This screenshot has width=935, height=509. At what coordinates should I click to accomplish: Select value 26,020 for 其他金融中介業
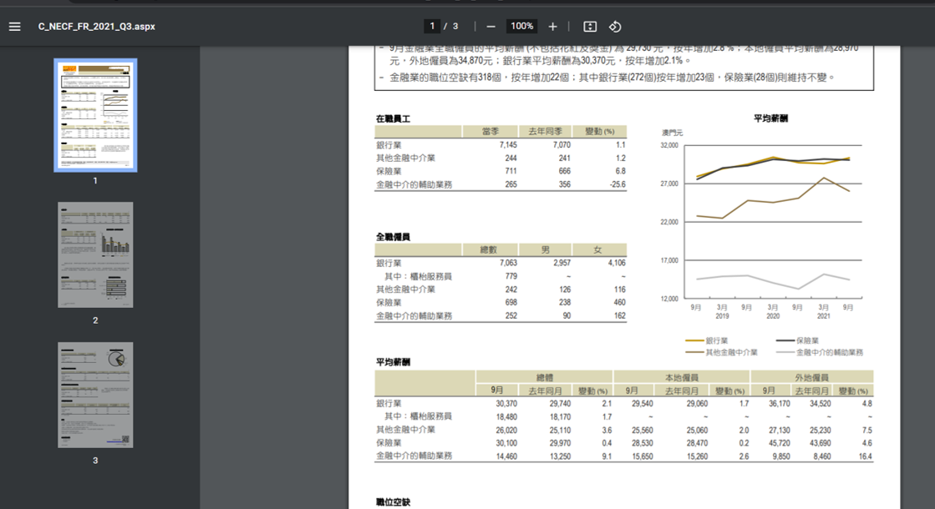pos(506,430)
